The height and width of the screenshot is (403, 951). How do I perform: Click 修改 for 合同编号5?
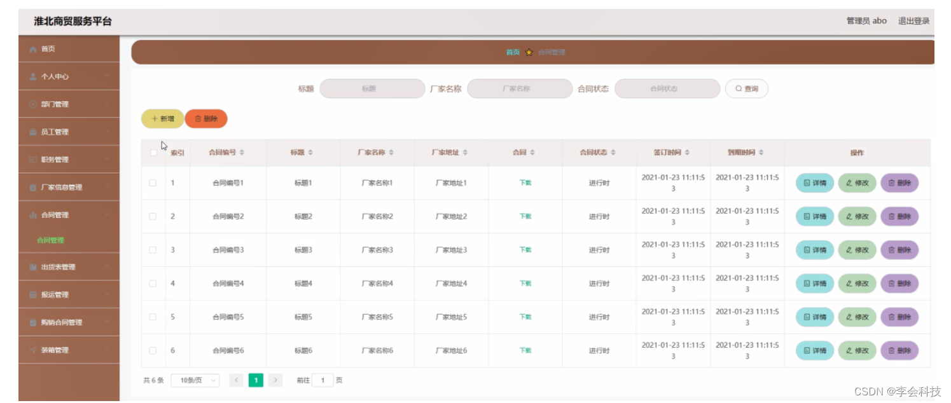coord(857,317)
